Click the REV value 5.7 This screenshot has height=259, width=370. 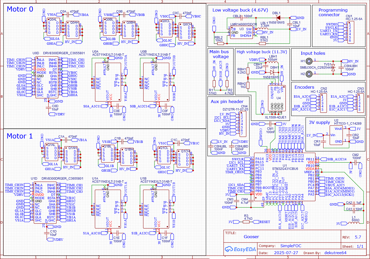(x=358, y=237)
